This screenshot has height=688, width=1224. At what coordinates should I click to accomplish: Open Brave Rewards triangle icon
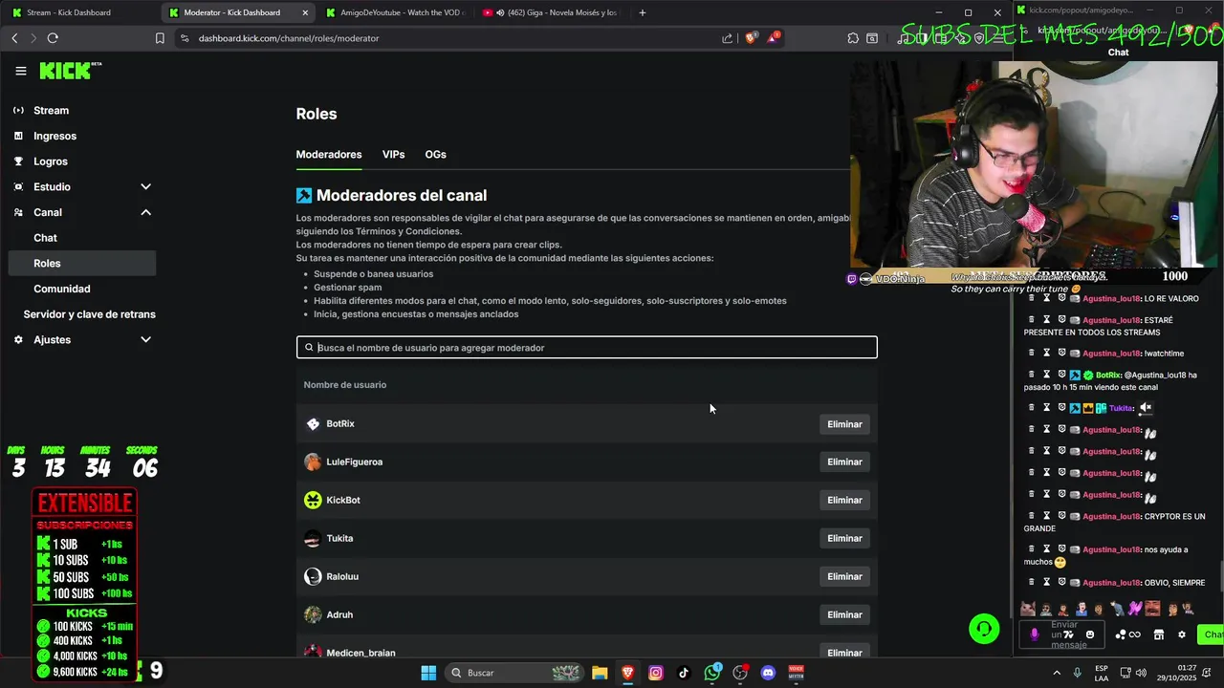(x=774, y=38)
